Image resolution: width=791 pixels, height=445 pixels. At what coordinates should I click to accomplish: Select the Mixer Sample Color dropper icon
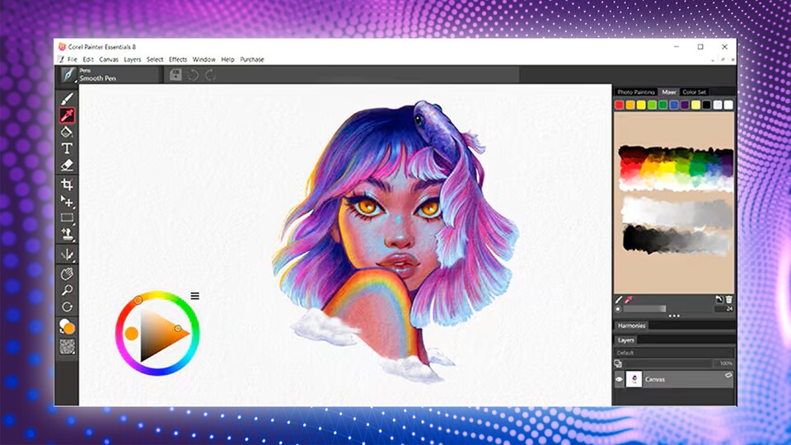pos(629,300)
